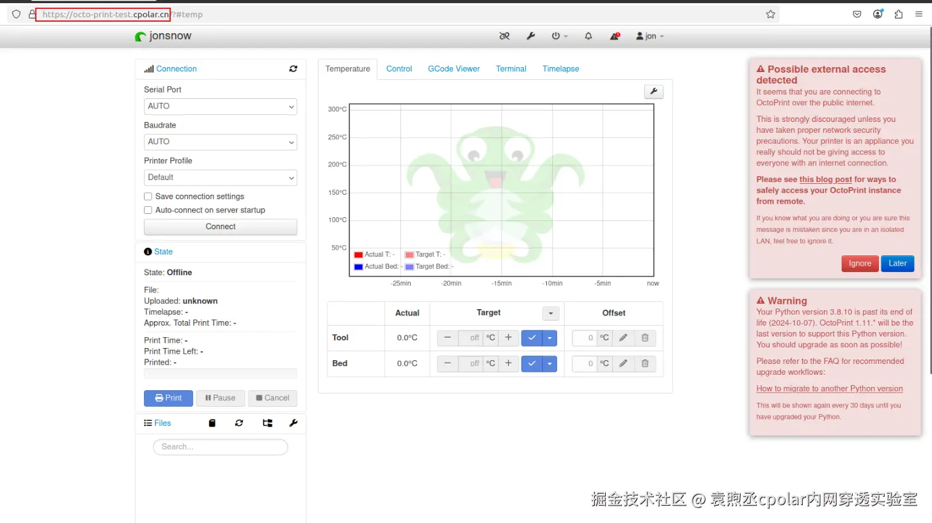The image size is (932, 523).
Task: Open the Baudrate dropdown
Action: pyautogui.click(x=221, y=142)
